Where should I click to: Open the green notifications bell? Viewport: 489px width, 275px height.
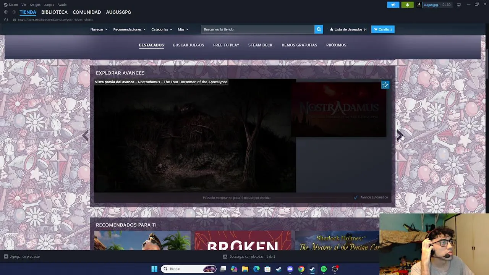(407, 5)
